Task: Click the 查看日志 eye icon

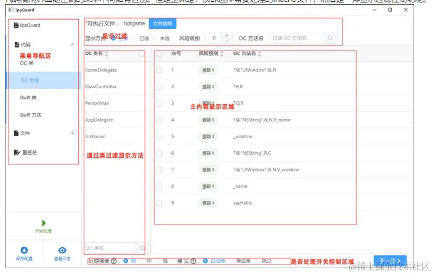Action: pyautogui.click(x=62, y=250)
